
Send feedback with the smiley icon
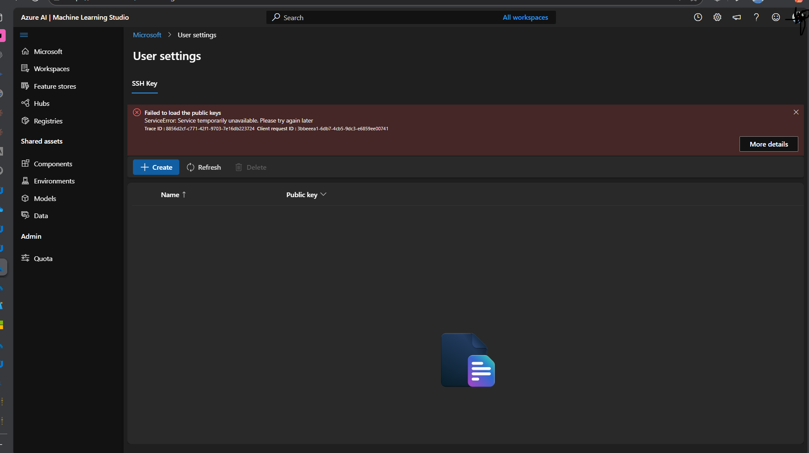tap(776, 17)
